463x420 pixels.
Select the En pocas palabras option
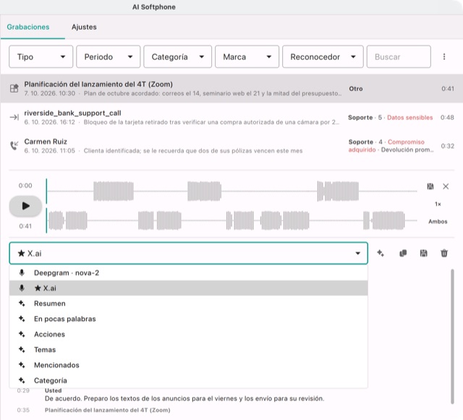pos(188,319)
